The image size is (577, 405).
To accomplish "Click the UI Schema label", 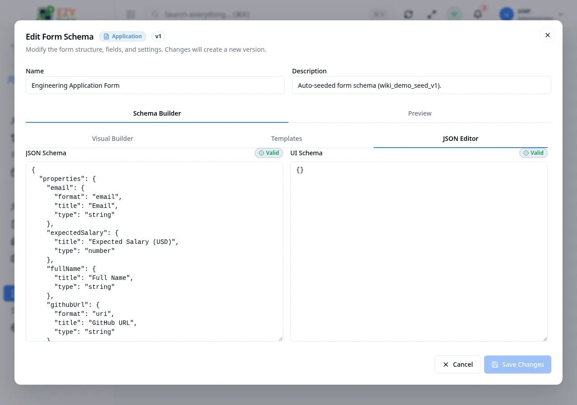I will coord(307,153).
